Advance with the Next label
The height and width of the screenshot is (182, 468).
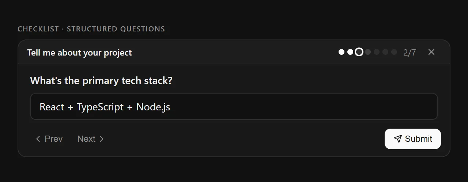86,139
